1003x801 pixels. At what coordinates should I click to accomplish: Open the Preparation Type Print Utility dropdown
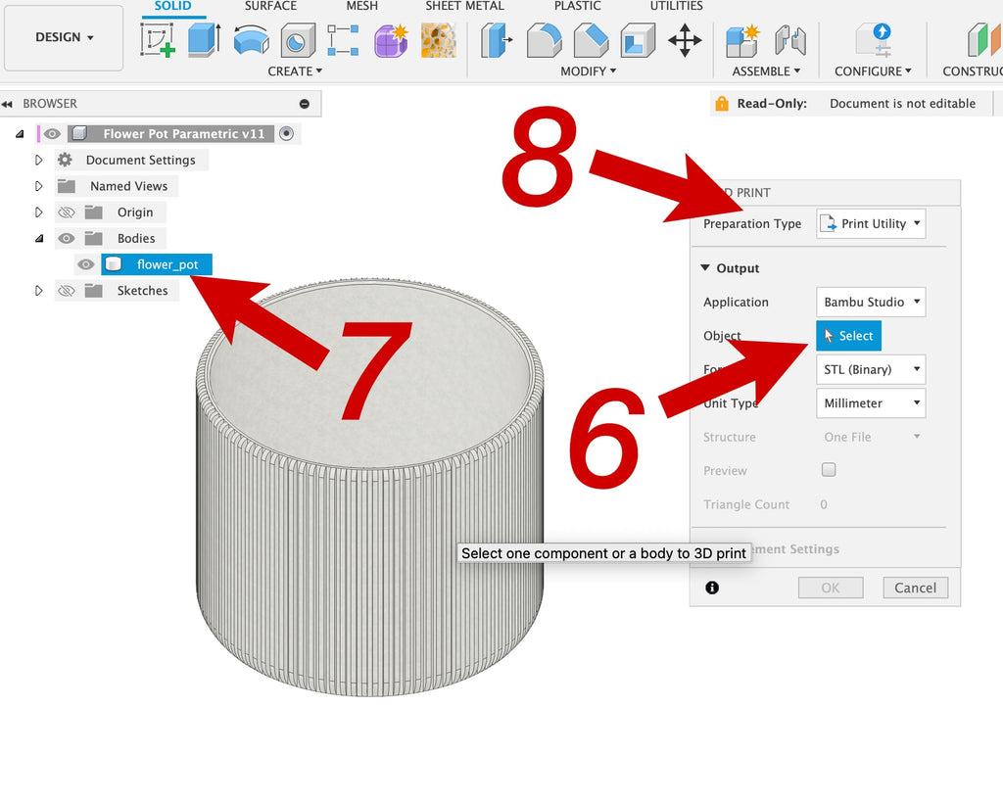pos(871,223)
